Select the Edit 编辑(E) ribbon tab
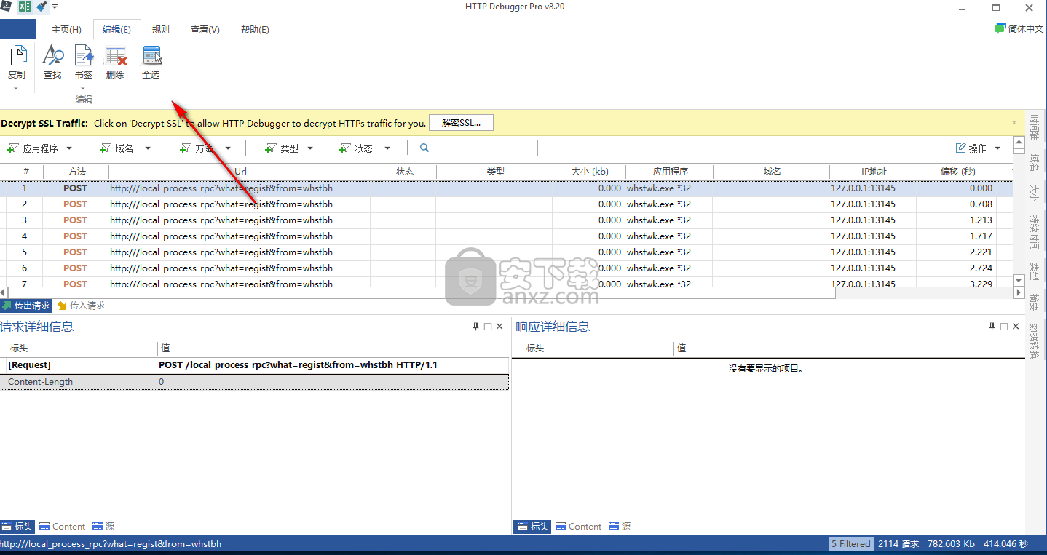Screen dimensions: 1047x555 (116, 30)
